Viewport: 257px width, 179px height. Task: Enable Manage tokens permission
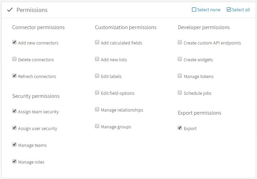(x=180, y=76)
